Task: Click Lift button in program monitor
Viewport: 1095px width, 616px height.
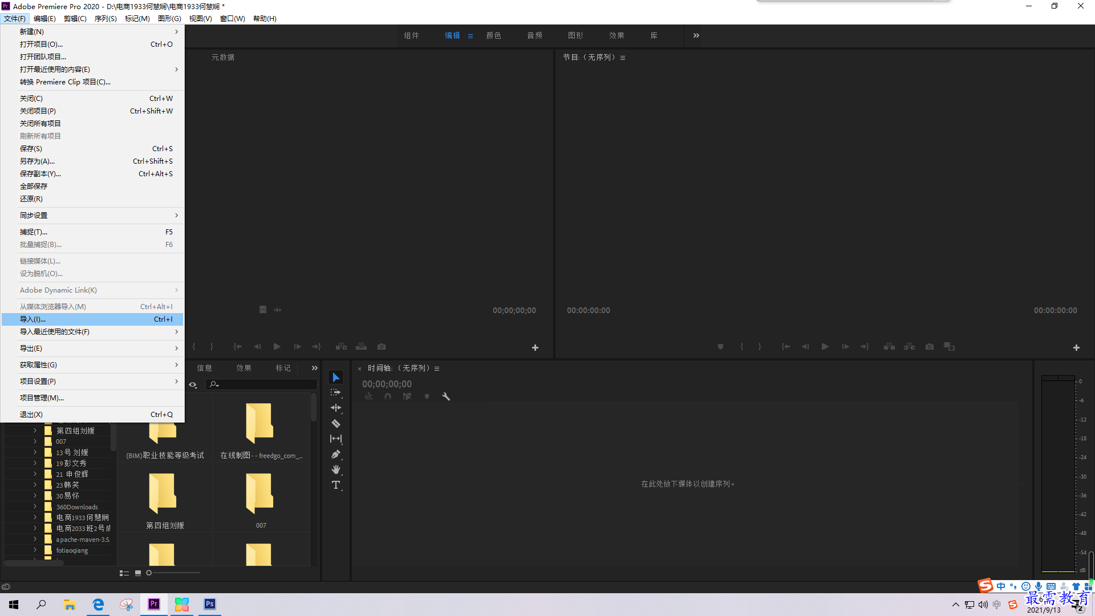Action: pyautogui.click(x=889, y=347)
